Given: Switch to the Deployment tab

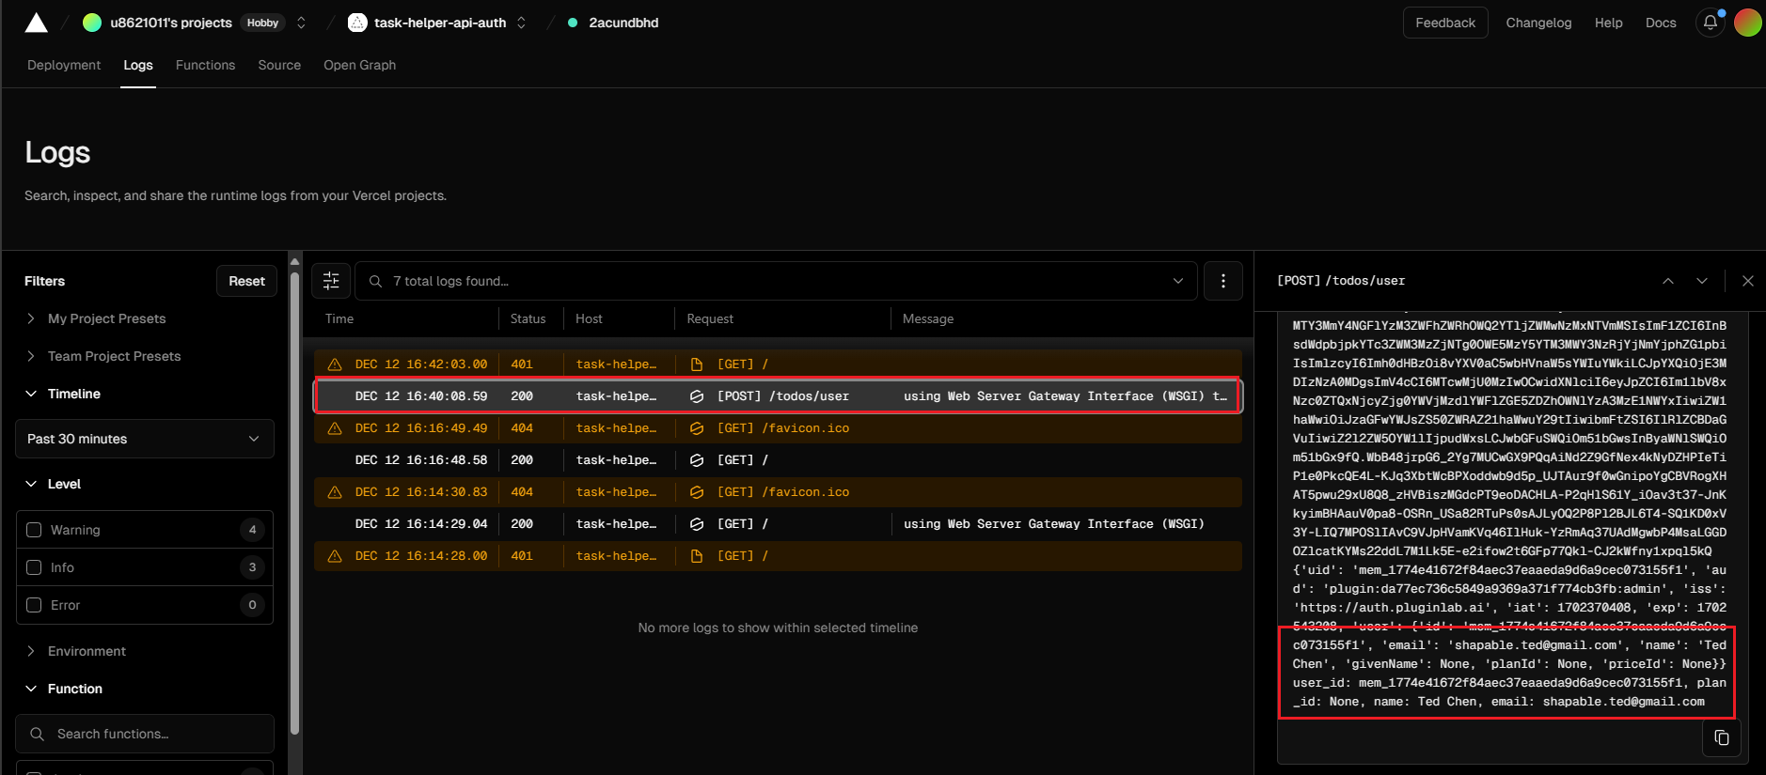Looking at the screenshot, I should (64, 65).
